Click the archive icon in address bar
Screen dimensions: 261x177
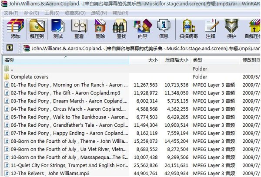point(26,48)
